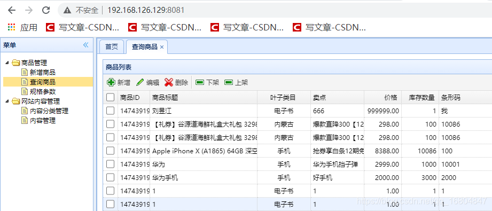The width and height of the screenshot is (492, 211).
Task: Click the 库存数量 column header
Action: 420,98
